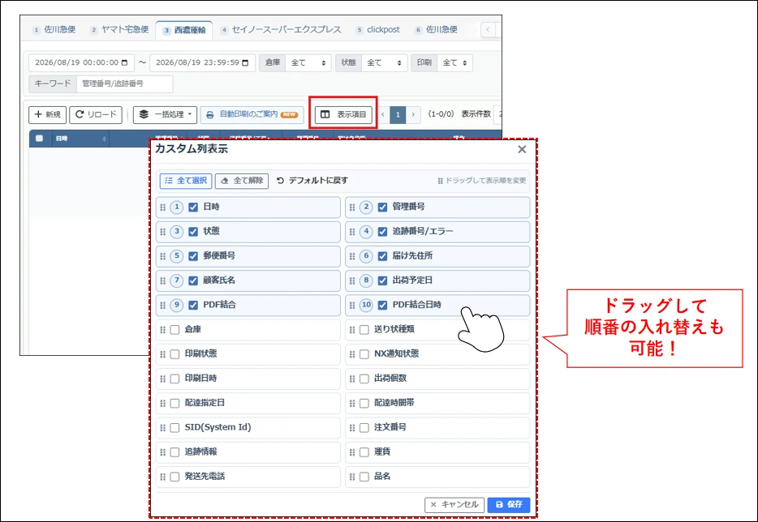
Task: Close the カスタム列表示 dialog with X
Action: [522, 150]
